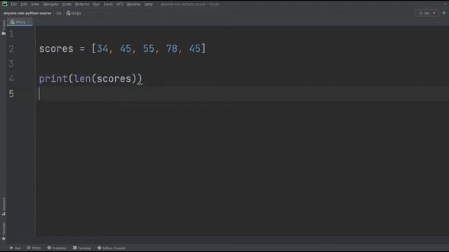This screenshot has height=252, width=449.
Task: Open the Edit menu
Action: click(24, 4)
